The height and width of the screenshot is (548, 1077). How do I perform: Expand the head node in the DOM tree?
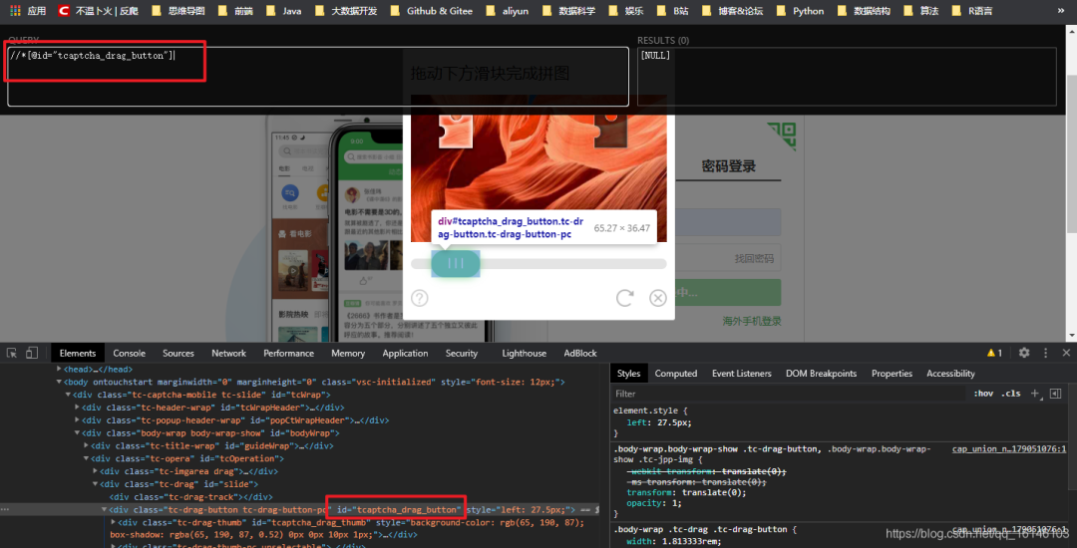60,369
